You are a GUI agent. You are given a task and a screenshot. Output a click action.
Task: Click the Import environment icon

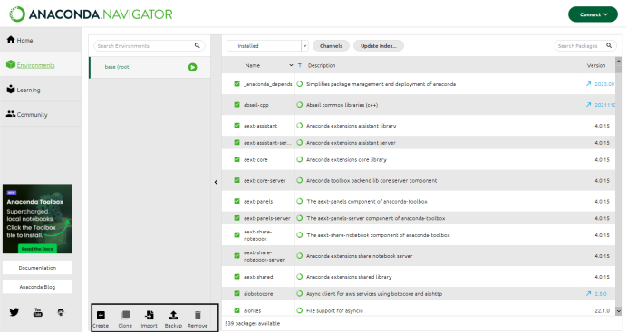point(150,316)
